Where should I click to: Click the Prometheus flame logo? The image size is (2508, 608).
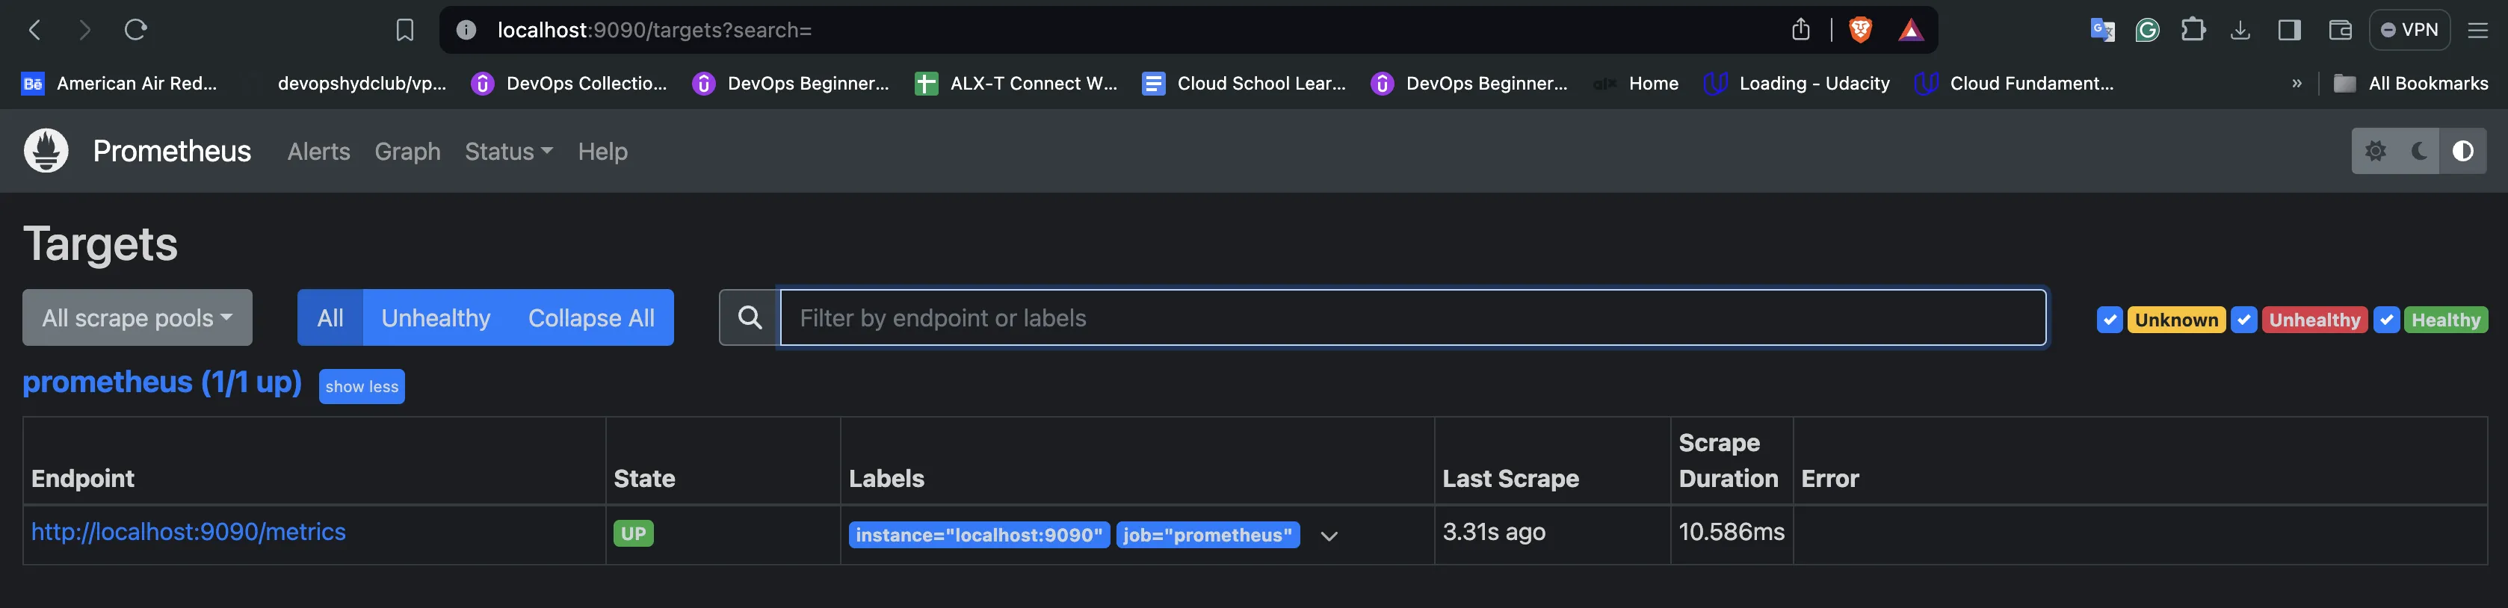click(x=46, y=151)
